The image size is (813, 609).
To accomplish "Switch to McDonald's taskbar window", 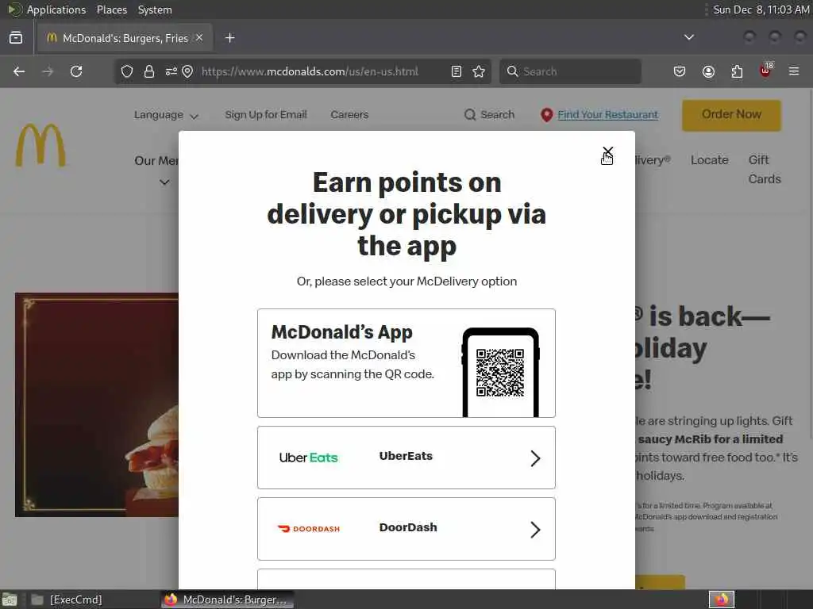I will [x=226, y=599].
